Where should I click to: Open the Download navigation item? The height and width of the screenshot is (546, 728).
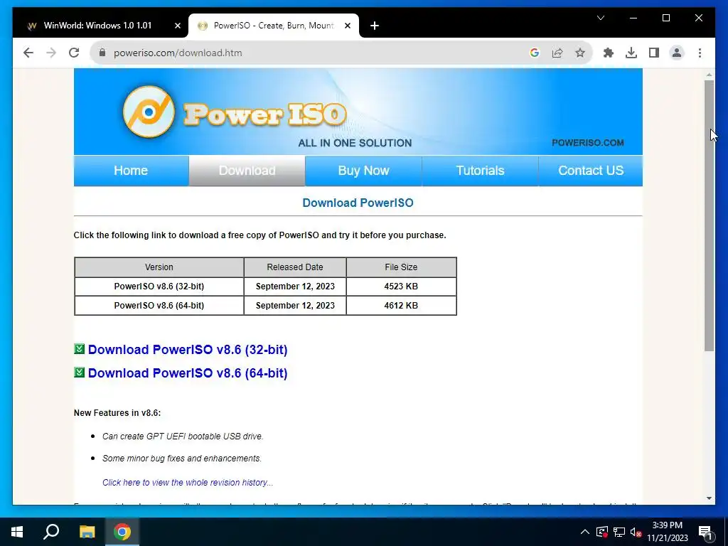coord(247,171)
